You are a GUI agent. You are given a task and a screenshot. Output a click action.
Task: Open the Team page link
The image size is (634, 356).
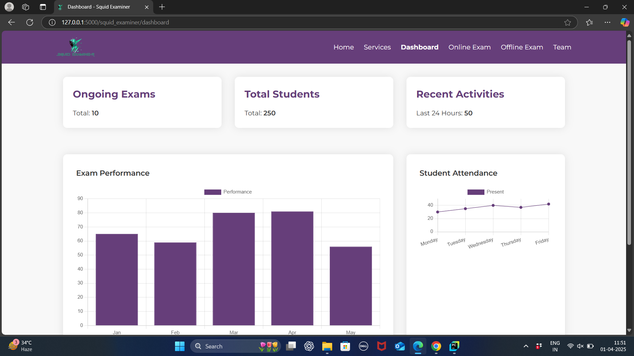[x=562, y=47]
